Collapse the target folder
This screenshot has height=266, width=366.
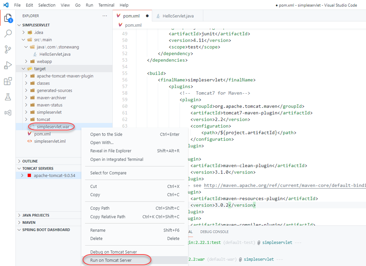click(23, 69)
